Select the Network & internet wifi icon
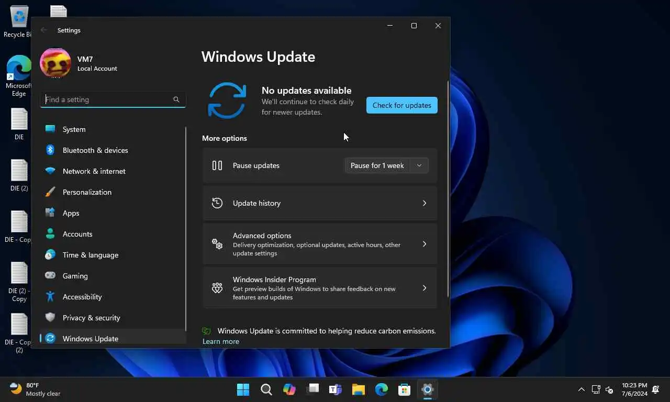The width and height of the screenshot is (670, 402). point(50,171)
